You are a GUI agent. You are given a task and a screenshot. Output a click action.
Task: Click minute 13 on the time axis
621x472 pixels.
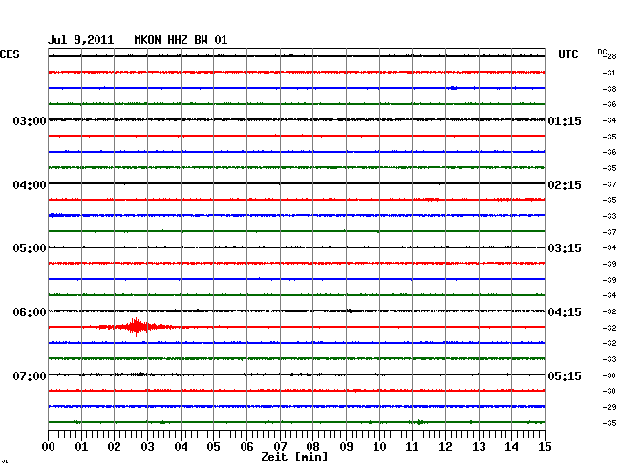coord(479,447)
